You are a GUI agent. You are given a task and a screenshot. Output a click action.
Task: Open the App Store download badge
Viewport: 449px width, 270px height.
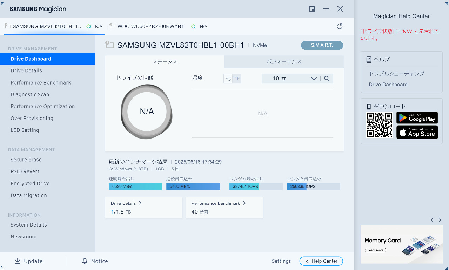[417, 132]
